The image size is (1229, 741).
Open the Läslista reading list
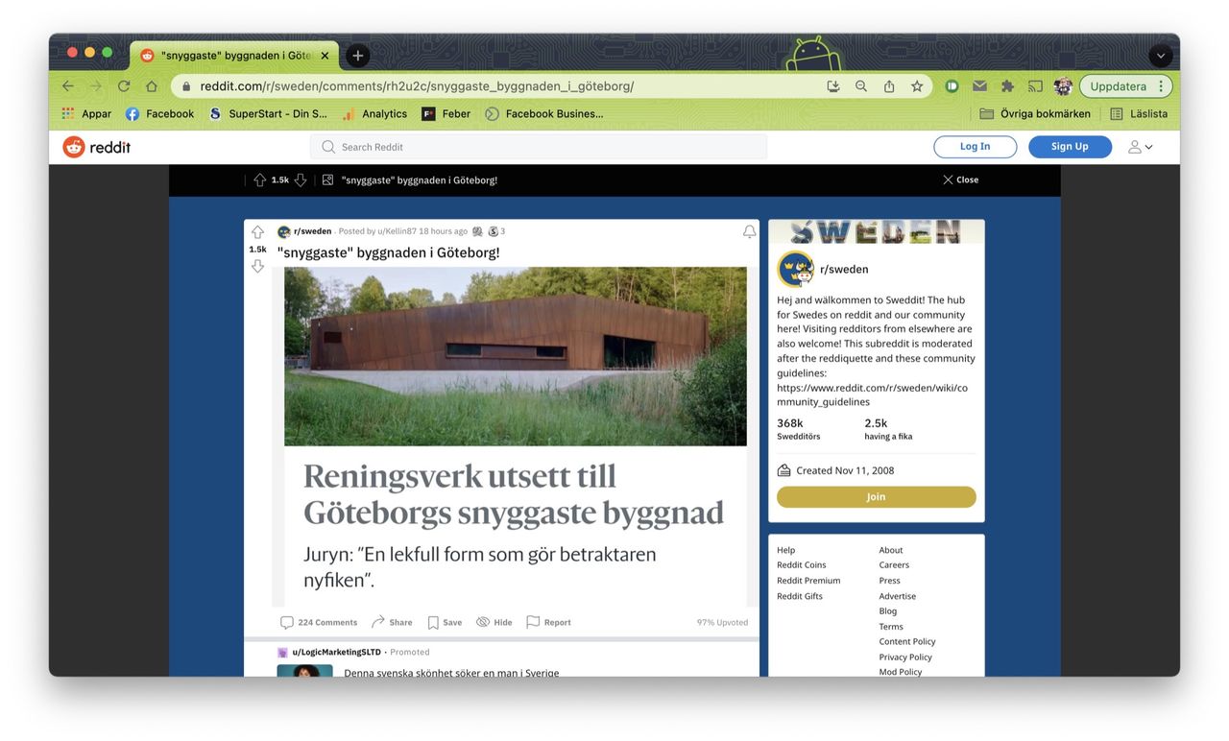pyautogui.click(x=1142, y=113)
